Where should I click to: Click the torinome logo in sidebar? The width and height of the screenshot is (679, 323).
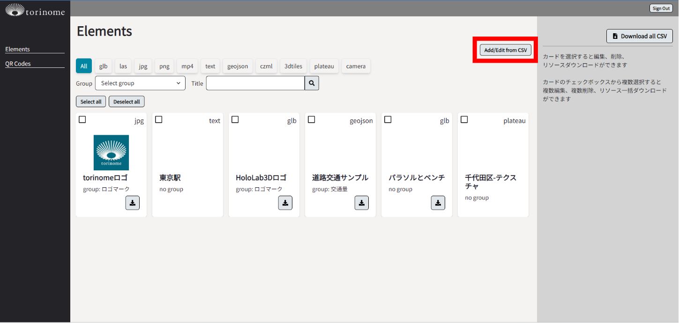click(35, 10)
